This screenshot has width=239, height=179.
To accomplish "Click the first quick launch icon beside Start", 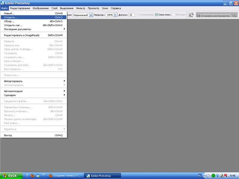I will [27, 175].
